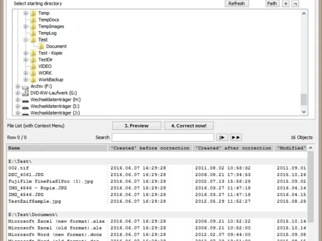Click the Archiv (F:) drive icon
Image resolution: width=322 pixels, height=241 pixels.
[25, 88]
